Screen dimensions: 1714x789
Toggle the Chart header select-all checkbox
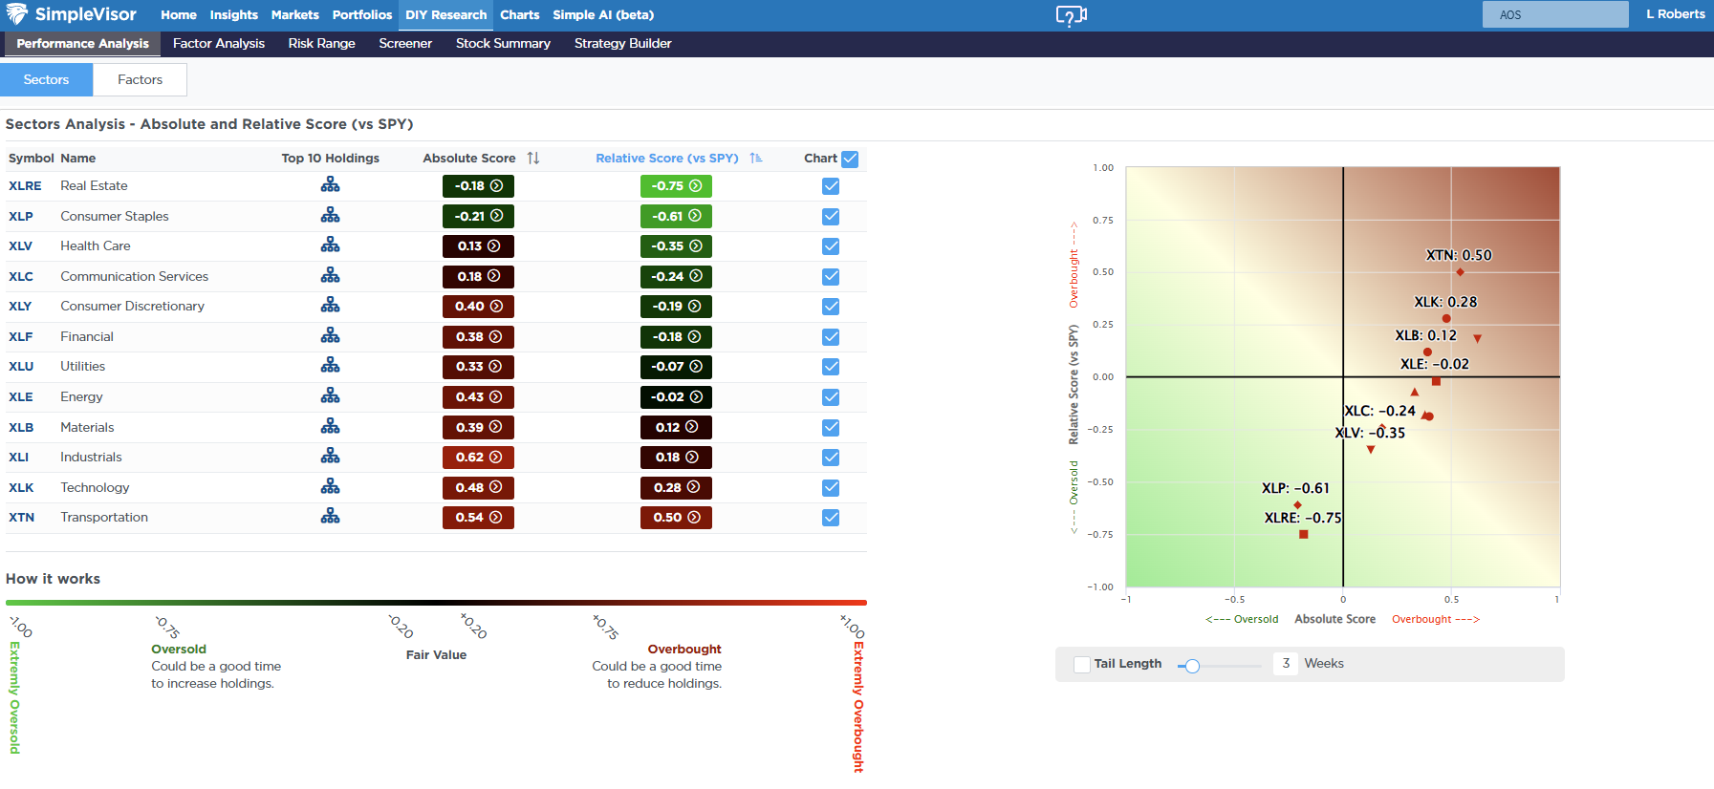850,159
